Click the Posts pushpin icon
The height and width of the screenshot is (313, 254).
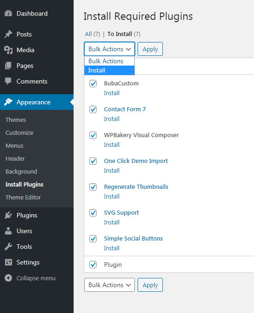(x=8, y=34)
